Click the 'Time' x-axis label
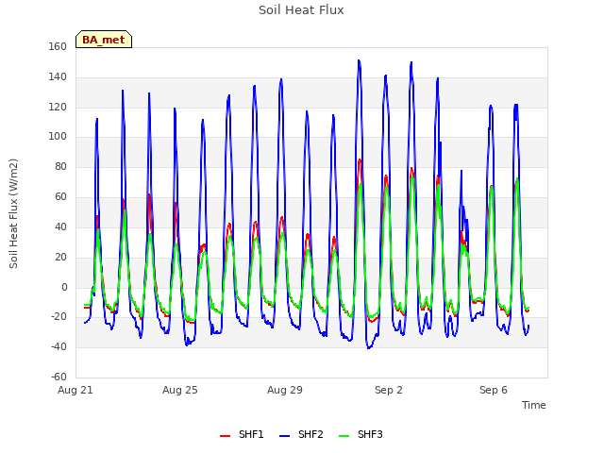 click(x=533, y=405)
